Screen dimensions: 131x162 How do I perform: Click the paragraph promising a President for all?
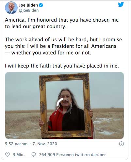click(63, 46)
